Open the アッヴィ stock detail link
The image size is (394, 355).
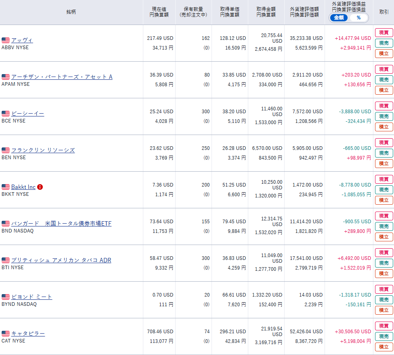[x=22, y=40]
